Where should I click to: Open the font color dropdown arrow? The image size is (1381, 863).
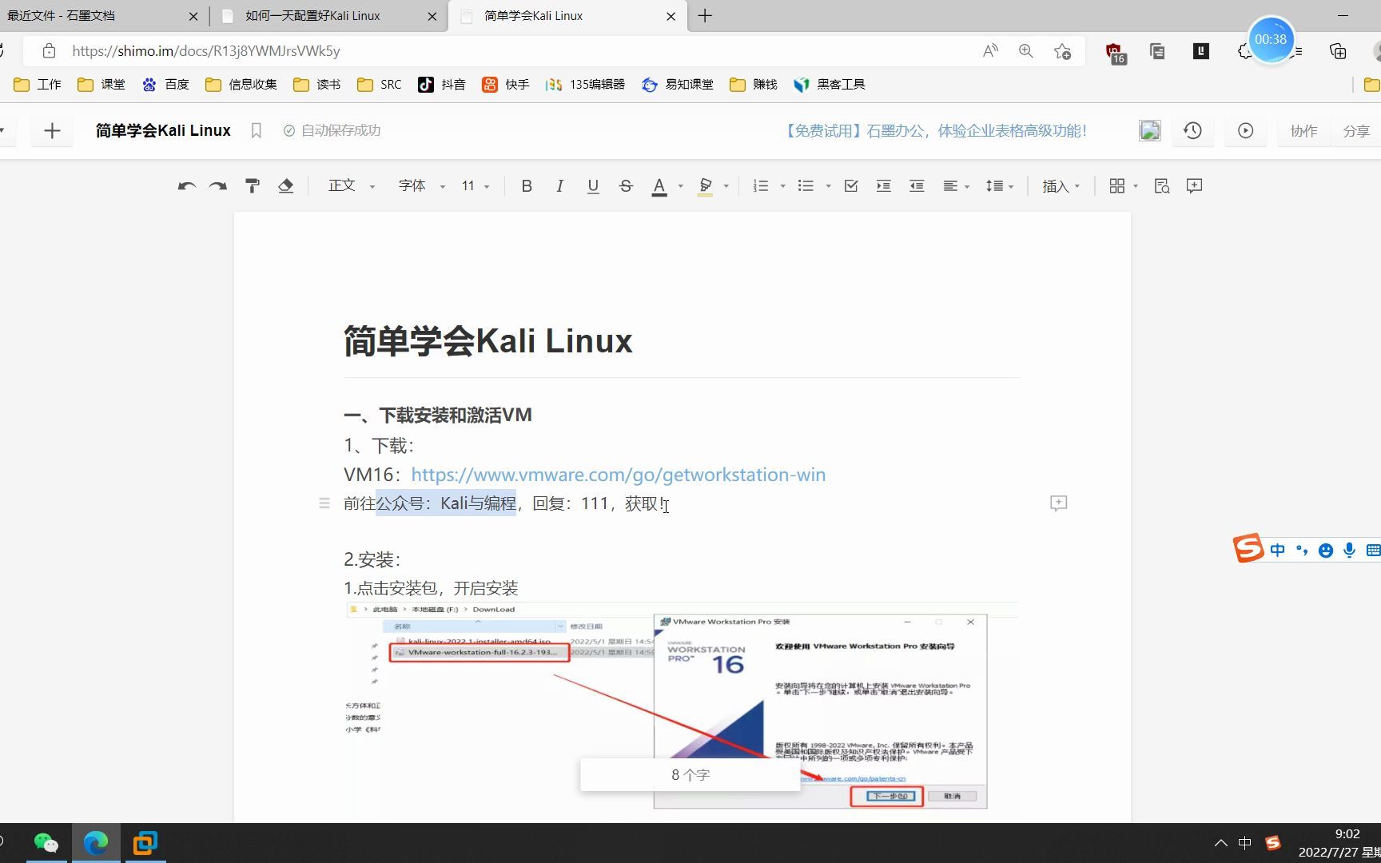[680, 187]
